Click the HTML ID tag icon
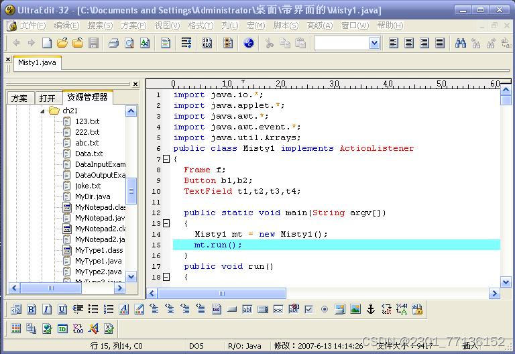Screen dimensions: 515x354 pos(62,329)
